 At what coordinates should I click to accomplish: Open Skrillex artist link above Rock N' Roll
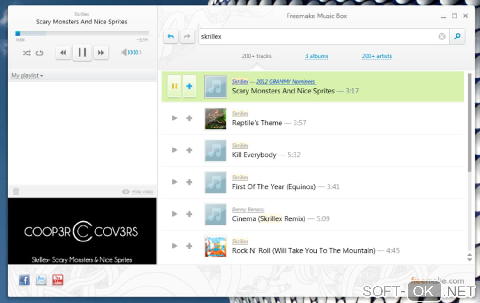pyautogui.click(x=240, y=241)
